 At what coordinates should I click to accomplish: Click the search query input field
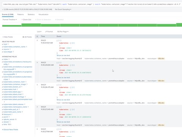[x=92, y=4]
